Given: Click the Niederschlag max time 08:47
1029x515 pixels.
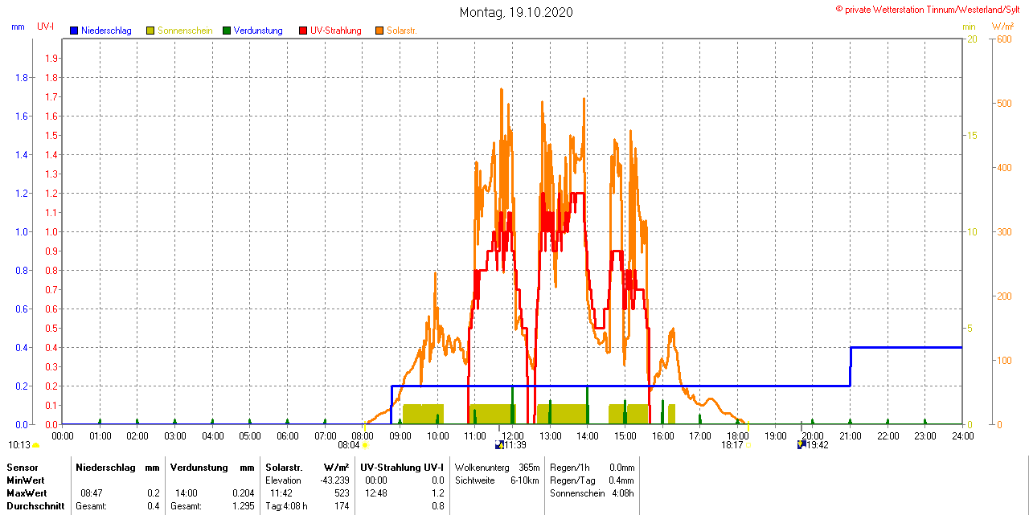Looking at the screenshot, I should (x=91, y=493).
